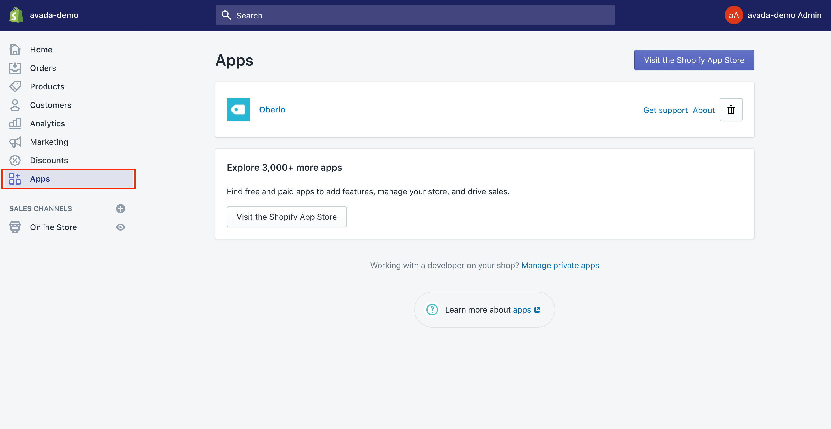The height and width of the screenshot is (429, 831).
Task: Click the external link icon after apps
Action: click(x=537, y=310)
